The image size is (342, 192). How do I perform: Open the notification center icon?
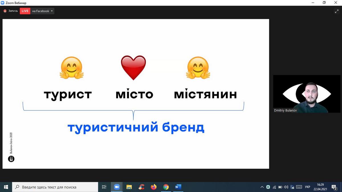(x=334, y=187)
